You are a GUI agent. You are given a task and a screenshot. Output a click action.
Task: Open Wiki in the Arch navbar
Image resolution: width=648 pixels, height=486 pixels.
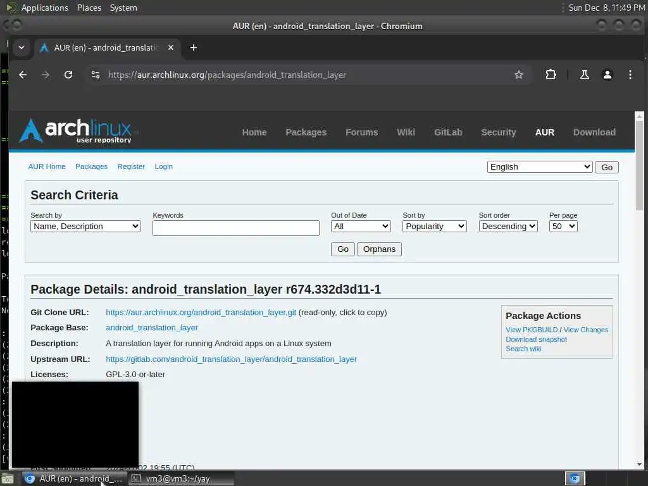(406, 132)
